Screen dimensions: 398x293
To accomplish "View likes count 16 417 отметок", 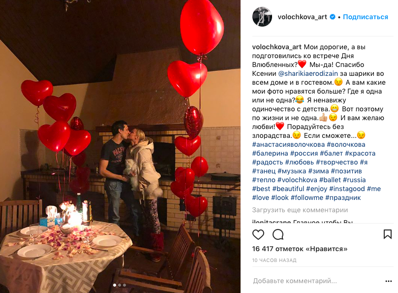I will click(x=300, y=249).
